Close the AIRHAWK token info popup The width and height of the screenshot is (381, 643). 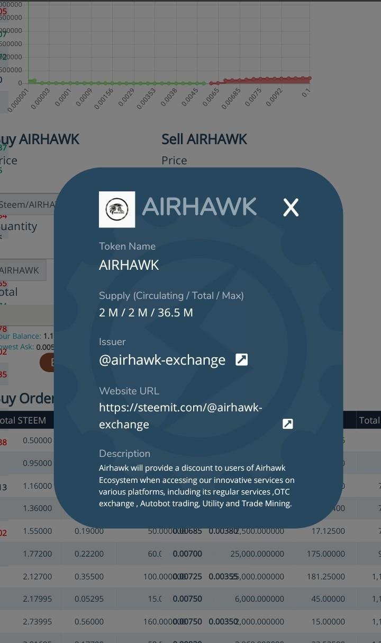(291, 208)
